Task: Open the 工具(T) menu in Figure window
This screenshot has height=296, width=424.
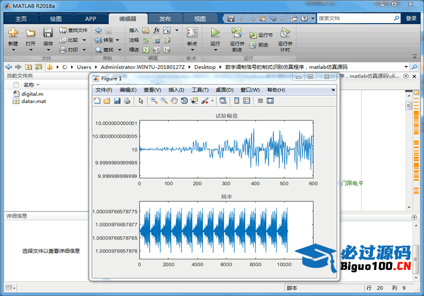Action: (200, 90)
